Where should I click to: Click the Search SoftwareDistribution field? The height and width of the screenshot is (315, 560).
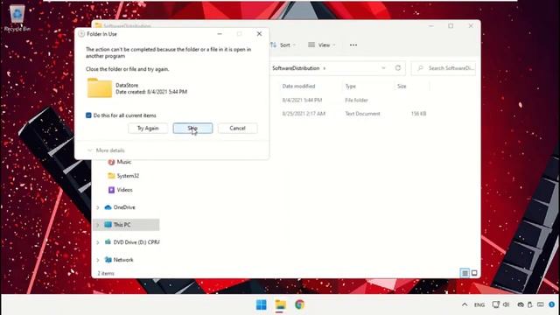[444, 68]
